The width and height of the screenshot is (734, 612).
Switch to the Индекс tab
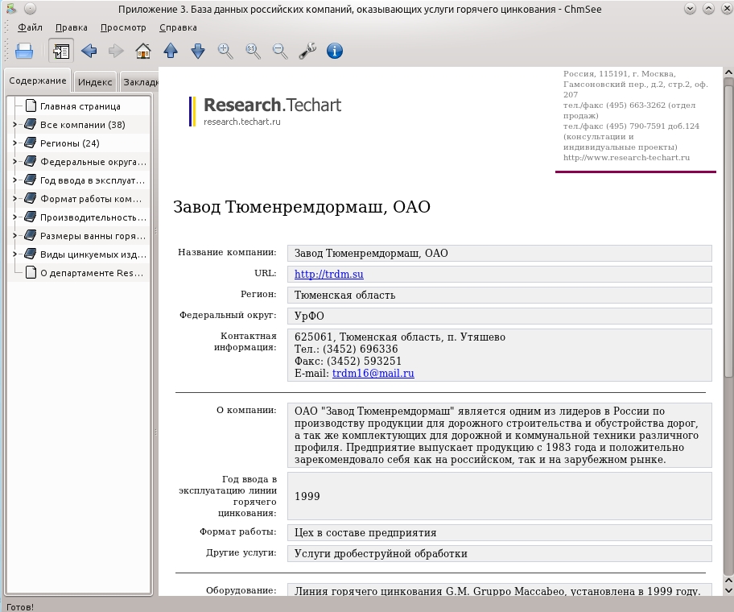(x=95, y=82)
